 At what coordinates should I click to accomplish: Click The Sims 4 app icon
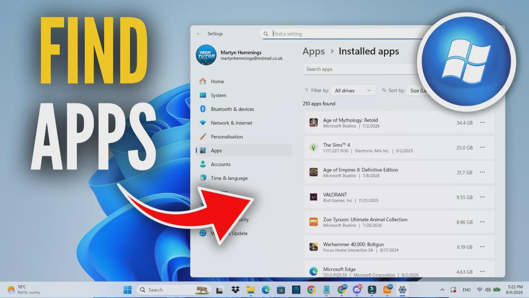[314, 147]
